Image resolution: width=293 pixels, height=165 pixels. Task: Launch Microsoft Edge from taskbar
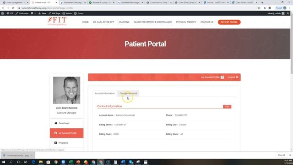click(x=33, y=162)
